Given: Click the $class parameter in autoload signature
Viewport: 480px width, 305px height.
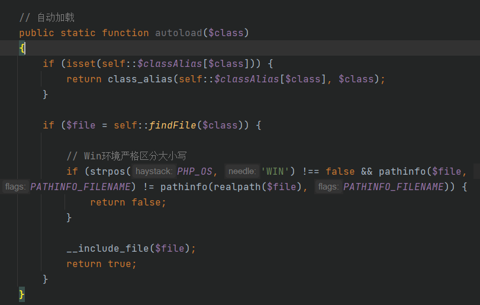Looking at the screenshot, I should (x=225, y=33).
